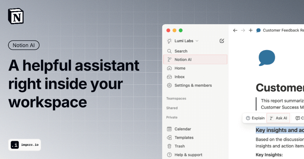Image resolution: width=304 pixels, height=159 pixels.
Task: Click the Customer Feedback breadcrumb title
Action: [283, 30]
